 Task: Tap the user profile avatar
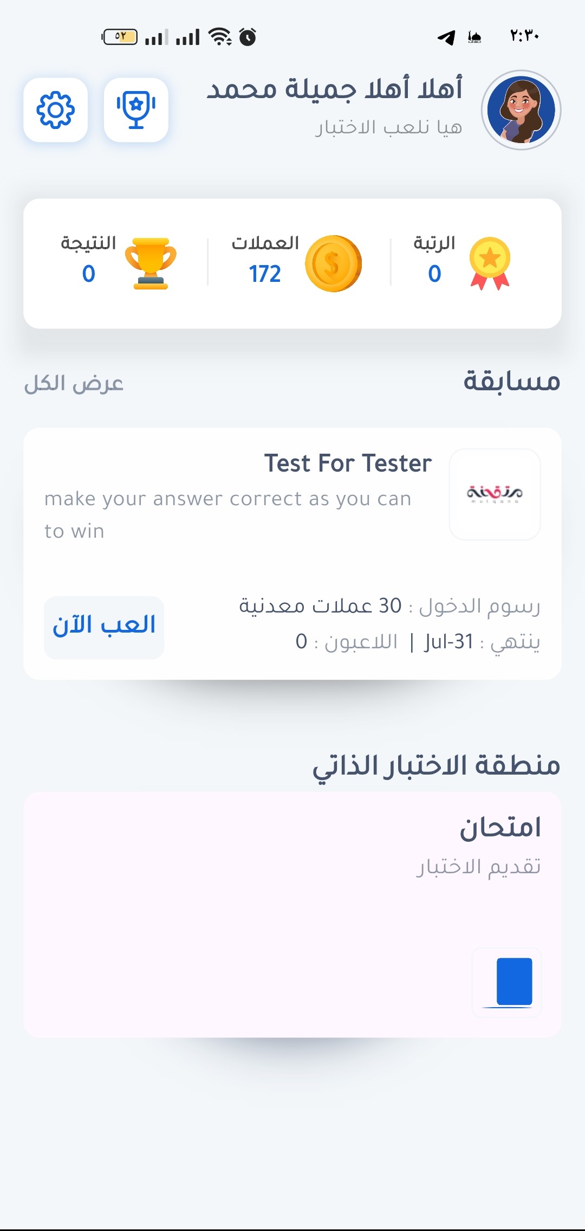pos(521,110)
